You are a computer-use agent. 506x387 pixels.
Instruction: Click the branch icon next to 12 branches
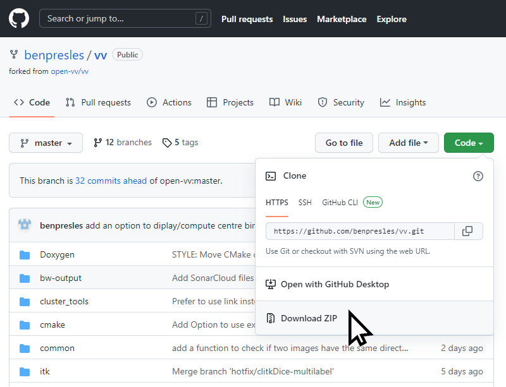pyautogui.click(x=97, y=143)
